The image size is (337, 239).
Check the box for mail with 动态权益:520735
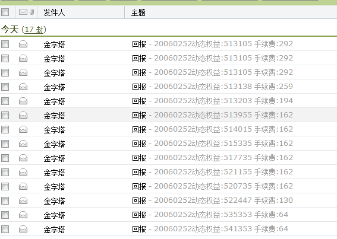(x=5, y=186)
